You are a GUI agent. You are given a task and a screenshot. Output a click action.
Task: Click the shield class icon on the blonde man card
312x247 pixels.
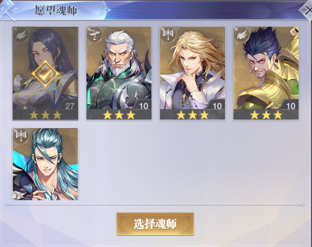[168, 34]
